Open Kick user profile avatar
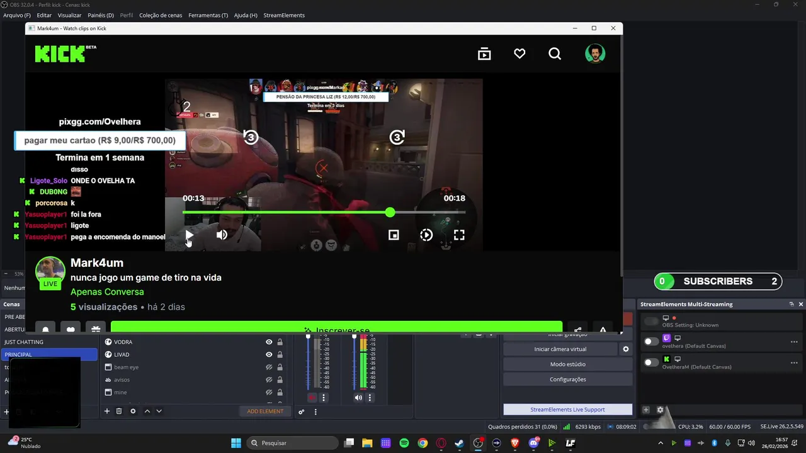Viewport: 806px width, 453px height. (x=595, y=54)
